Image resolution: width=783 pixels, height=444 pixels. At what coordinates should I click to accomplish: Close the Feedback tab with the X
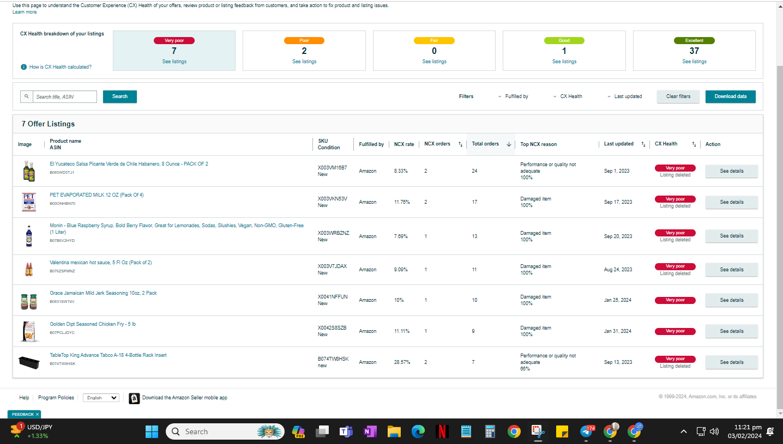pos(38,415)
